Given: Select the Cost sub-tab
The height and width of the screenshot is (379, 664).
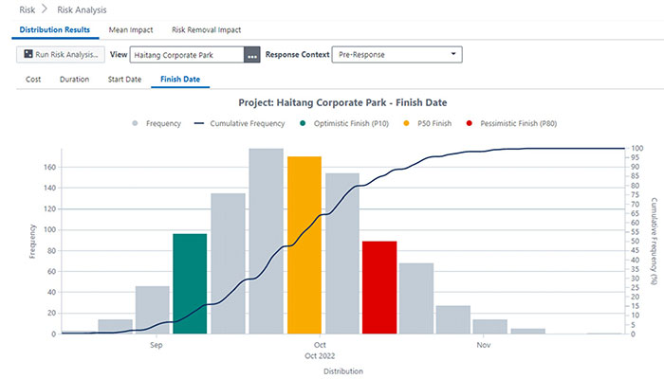Looking at the screenshot, I should [33, 79].
